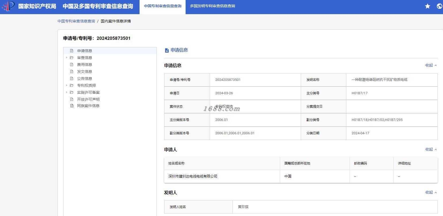The image size is (443, 216).
Task: Click document icon beside 发文信息
Action: point(72,72)
